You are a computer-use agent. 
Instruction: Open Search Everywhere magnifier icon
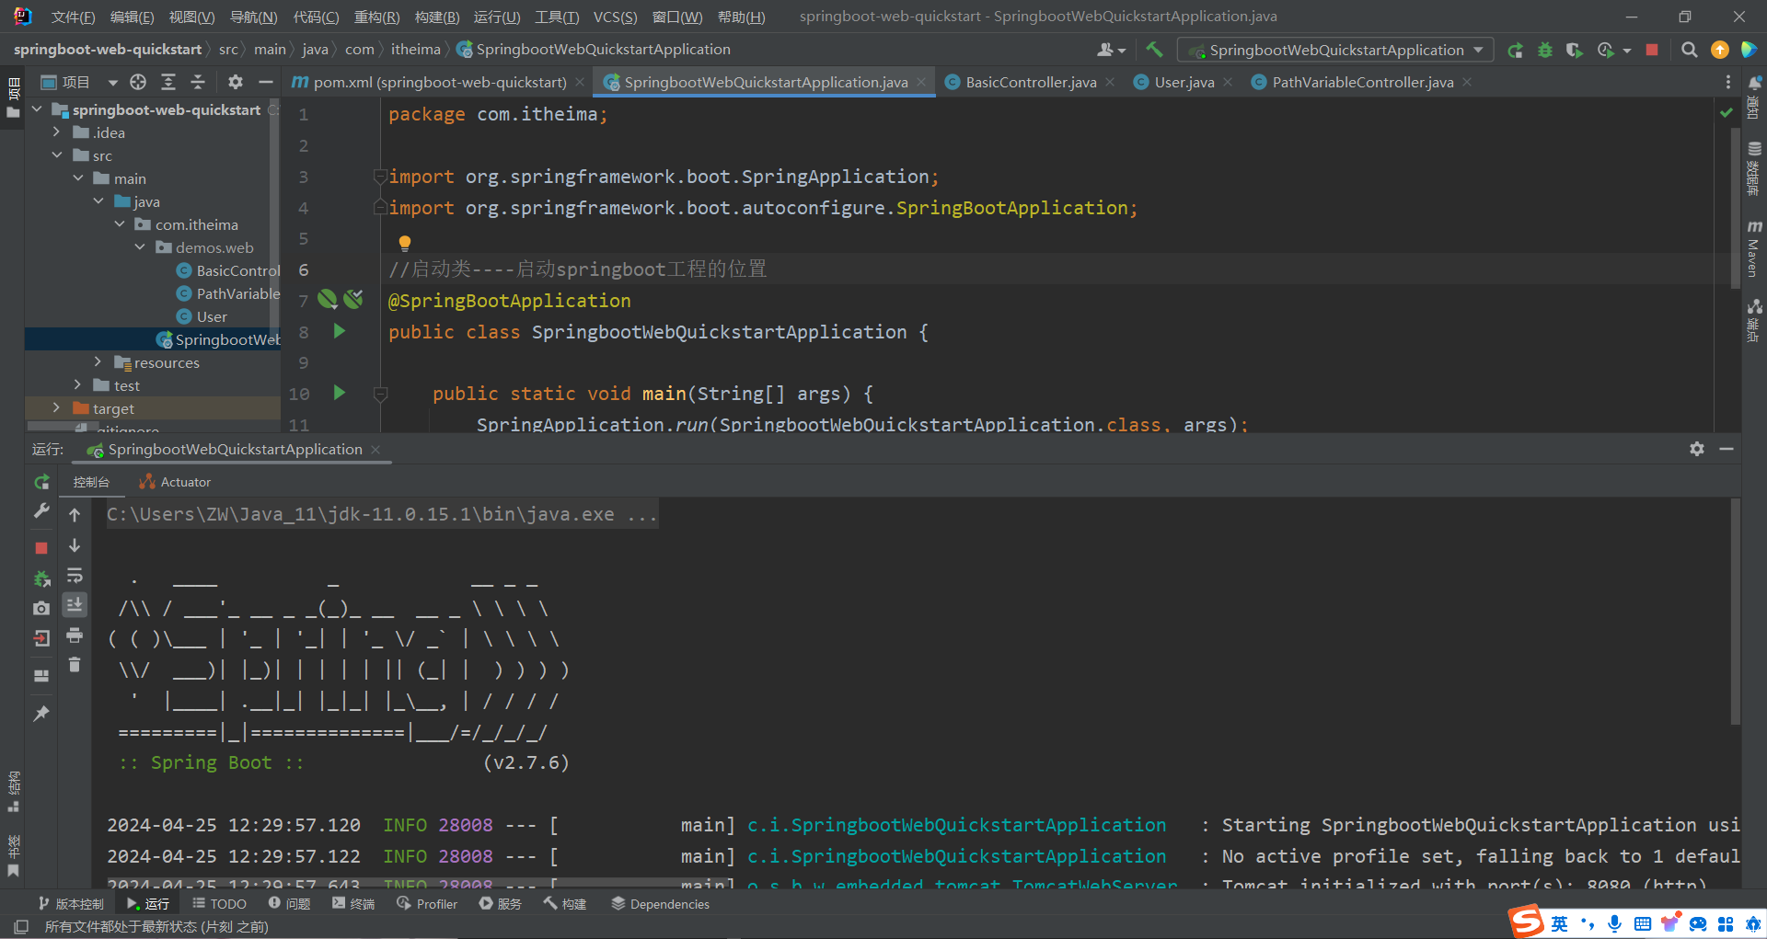(x=1689, y=50)
